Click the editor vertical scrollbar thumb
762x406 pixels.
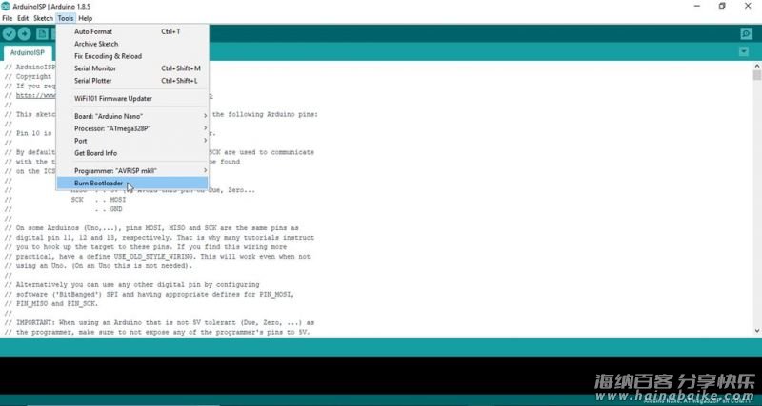pos(756,76)
